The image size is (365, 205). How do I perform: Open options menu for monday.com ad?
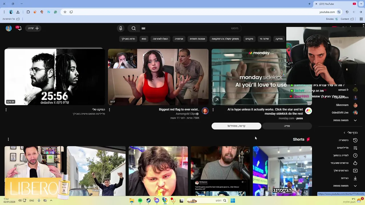click(x=213, y=110)
